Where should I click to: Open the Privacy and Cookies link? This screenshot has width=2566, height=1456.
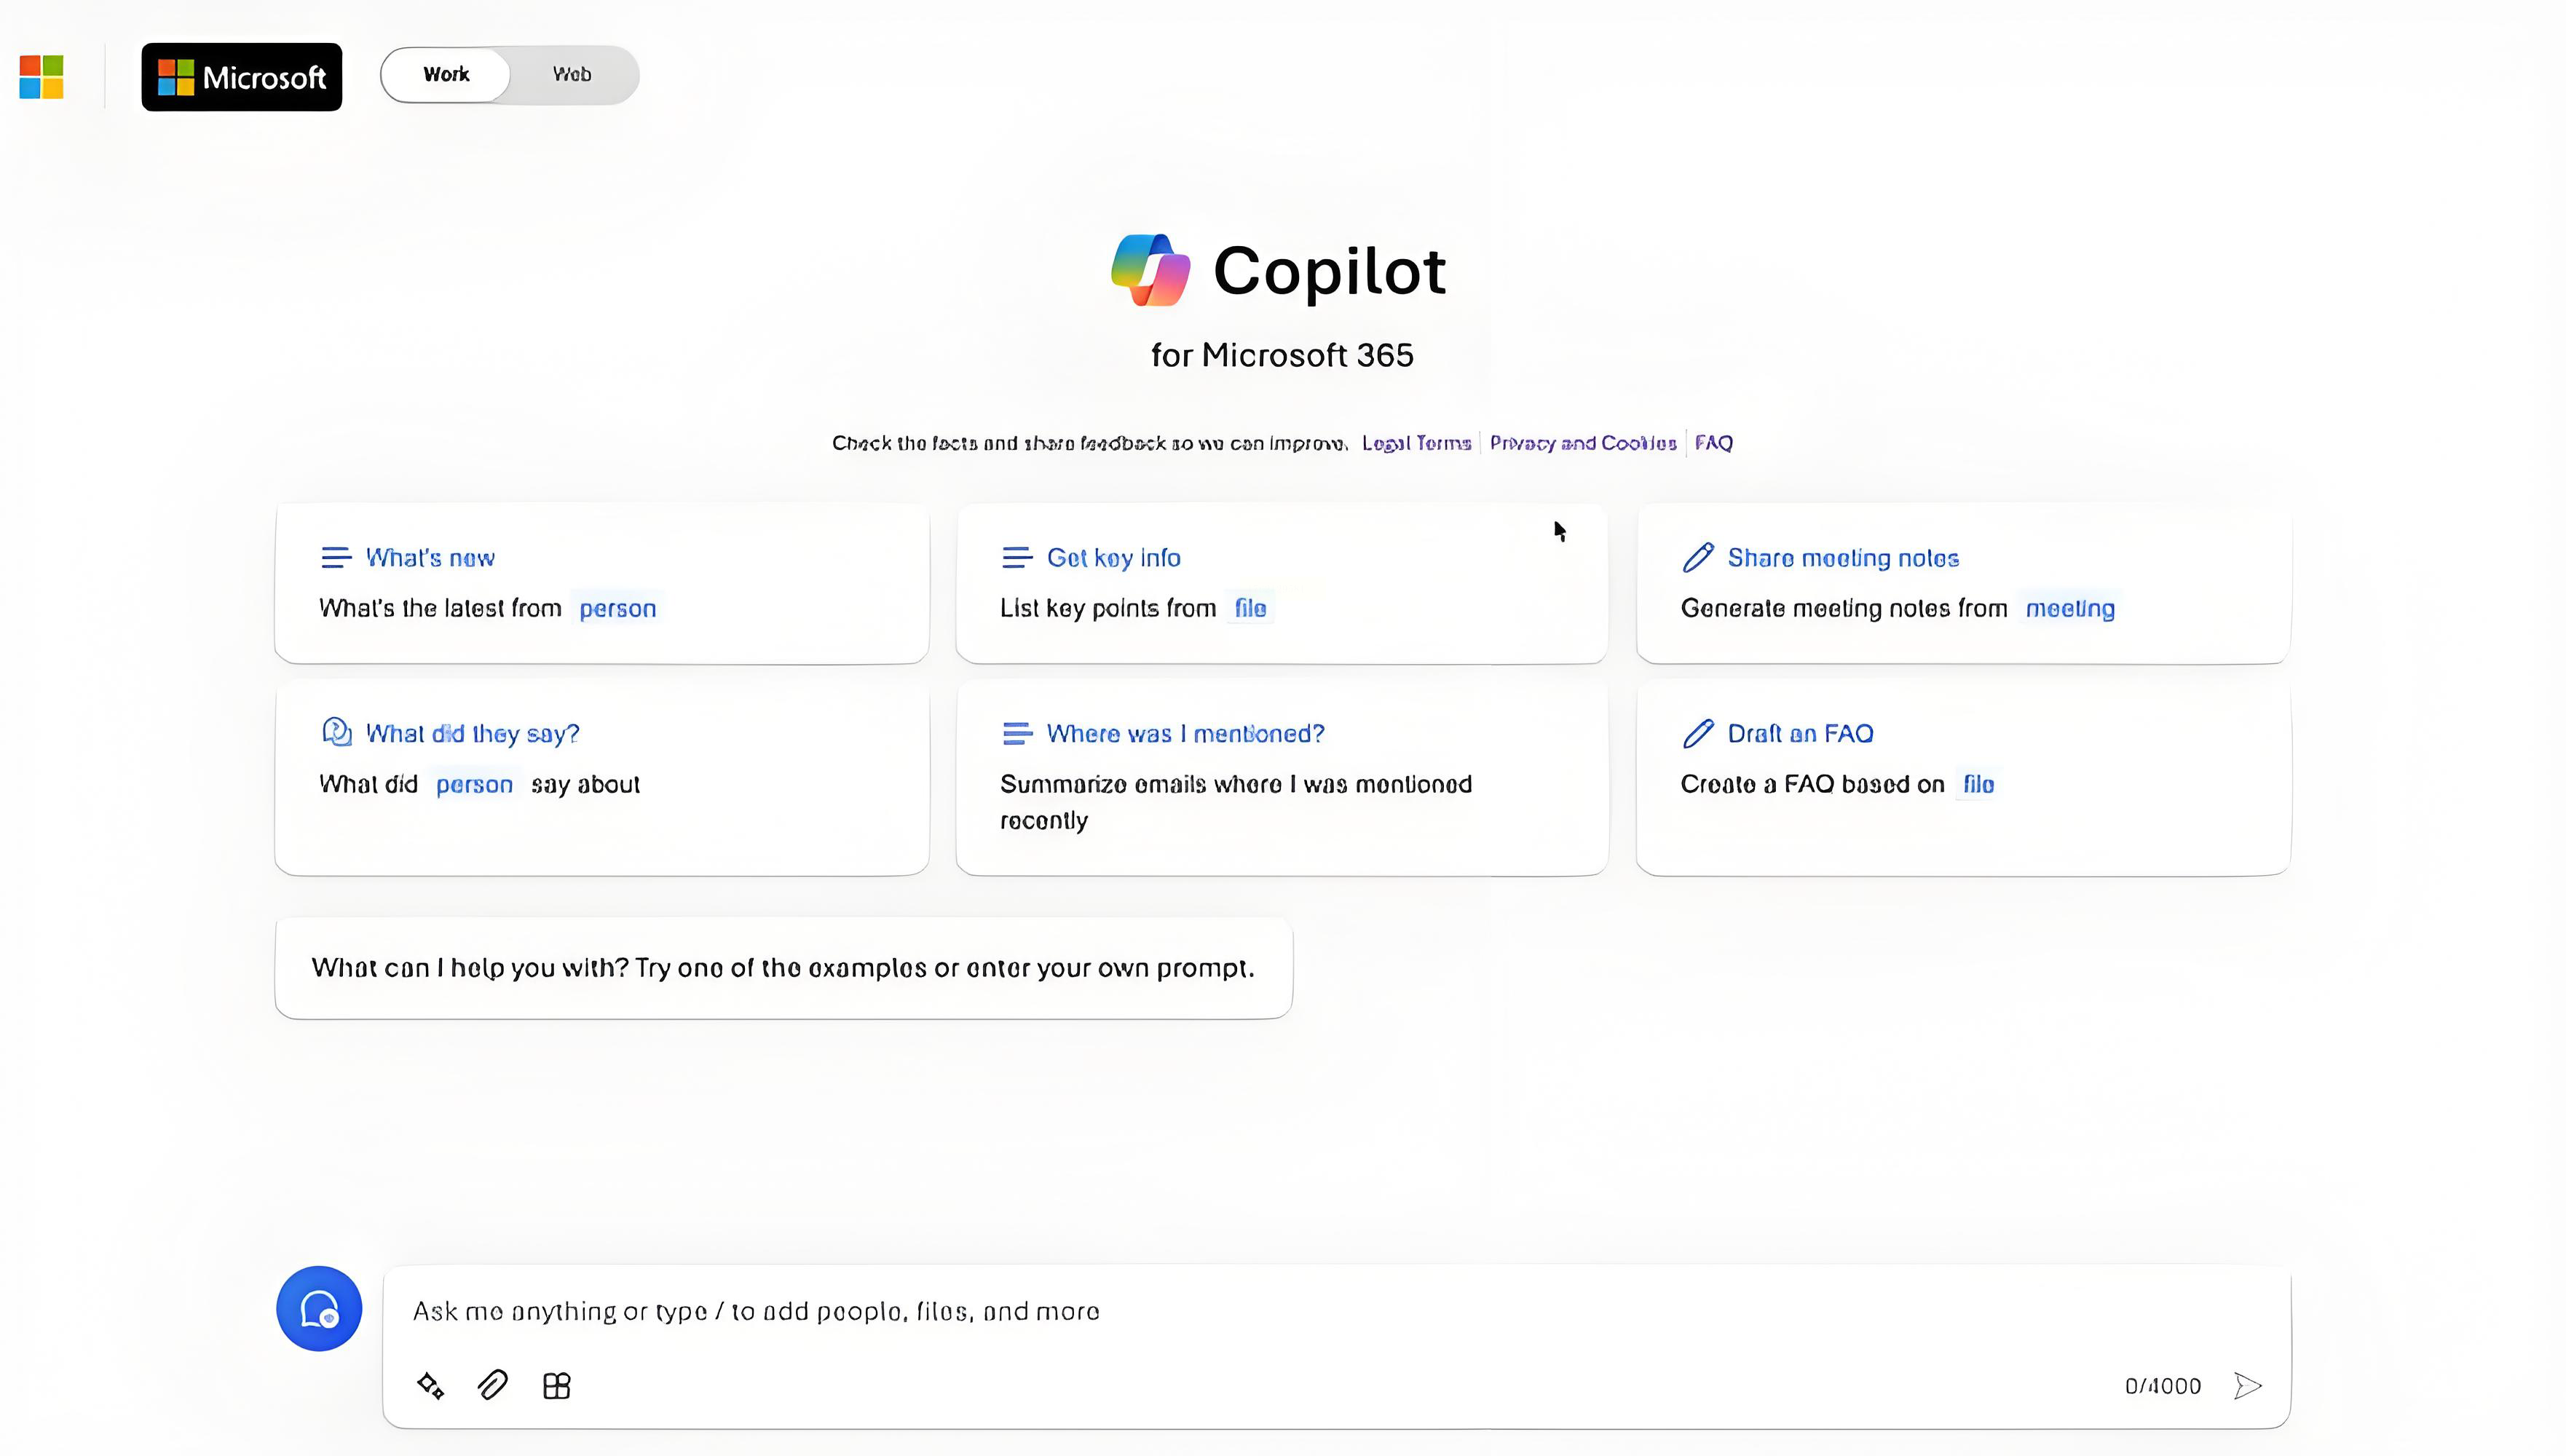(1583, 443)
